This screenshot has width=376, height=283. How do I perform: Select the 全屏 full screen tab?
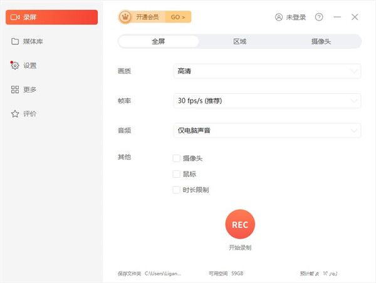coord(159,41)
